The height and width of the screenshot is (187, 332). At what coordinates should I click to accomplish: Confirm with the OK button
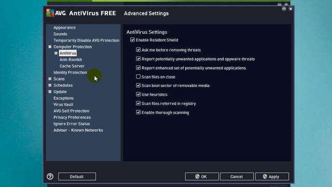pyautogui.click(x=202, y=177)
